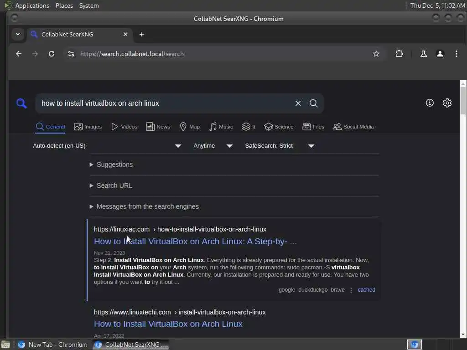
Task: Open the System menu
Action: click(x=89, y=5)
